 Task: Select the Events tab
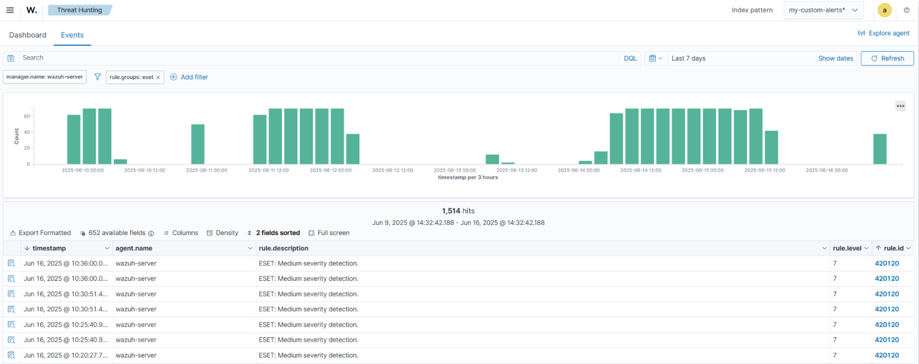point(72,35)
